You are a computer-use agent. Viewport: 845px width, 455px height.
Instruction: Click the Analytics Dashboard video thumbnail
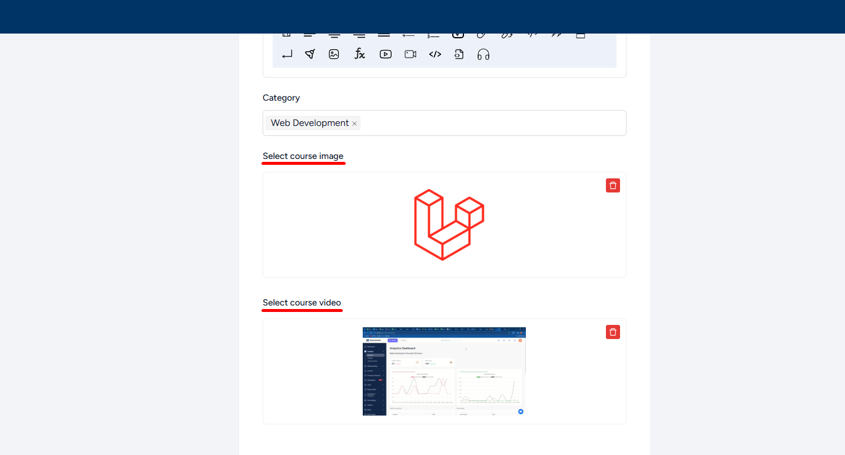444,371
